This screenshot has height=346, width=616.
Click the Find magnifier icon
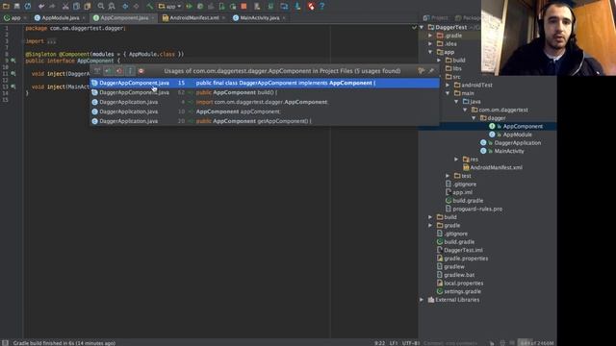(x=101, y=7)
